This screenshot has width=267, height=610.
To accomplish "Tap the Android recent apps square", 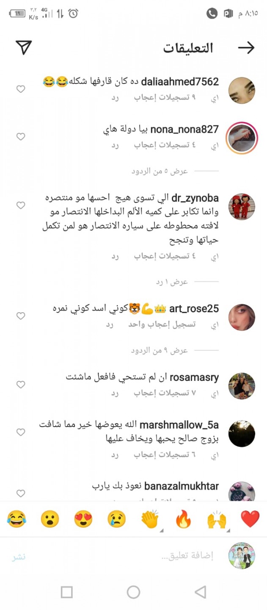I will click(67, 592).
